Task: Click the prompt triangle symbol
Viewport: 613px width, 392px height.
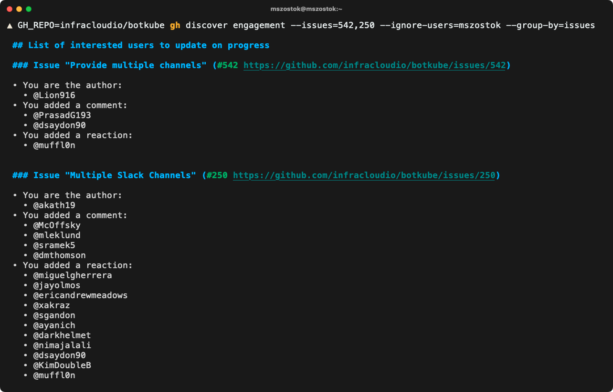Action: [10, 25]
